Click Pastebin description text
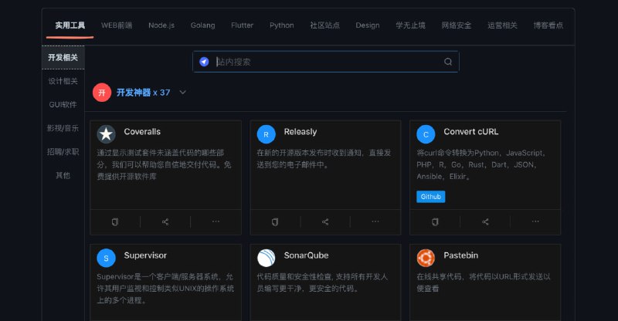Image resolution: width=618 pixels, height=321 pixels. pyautogui.click(x=484, y=282)
